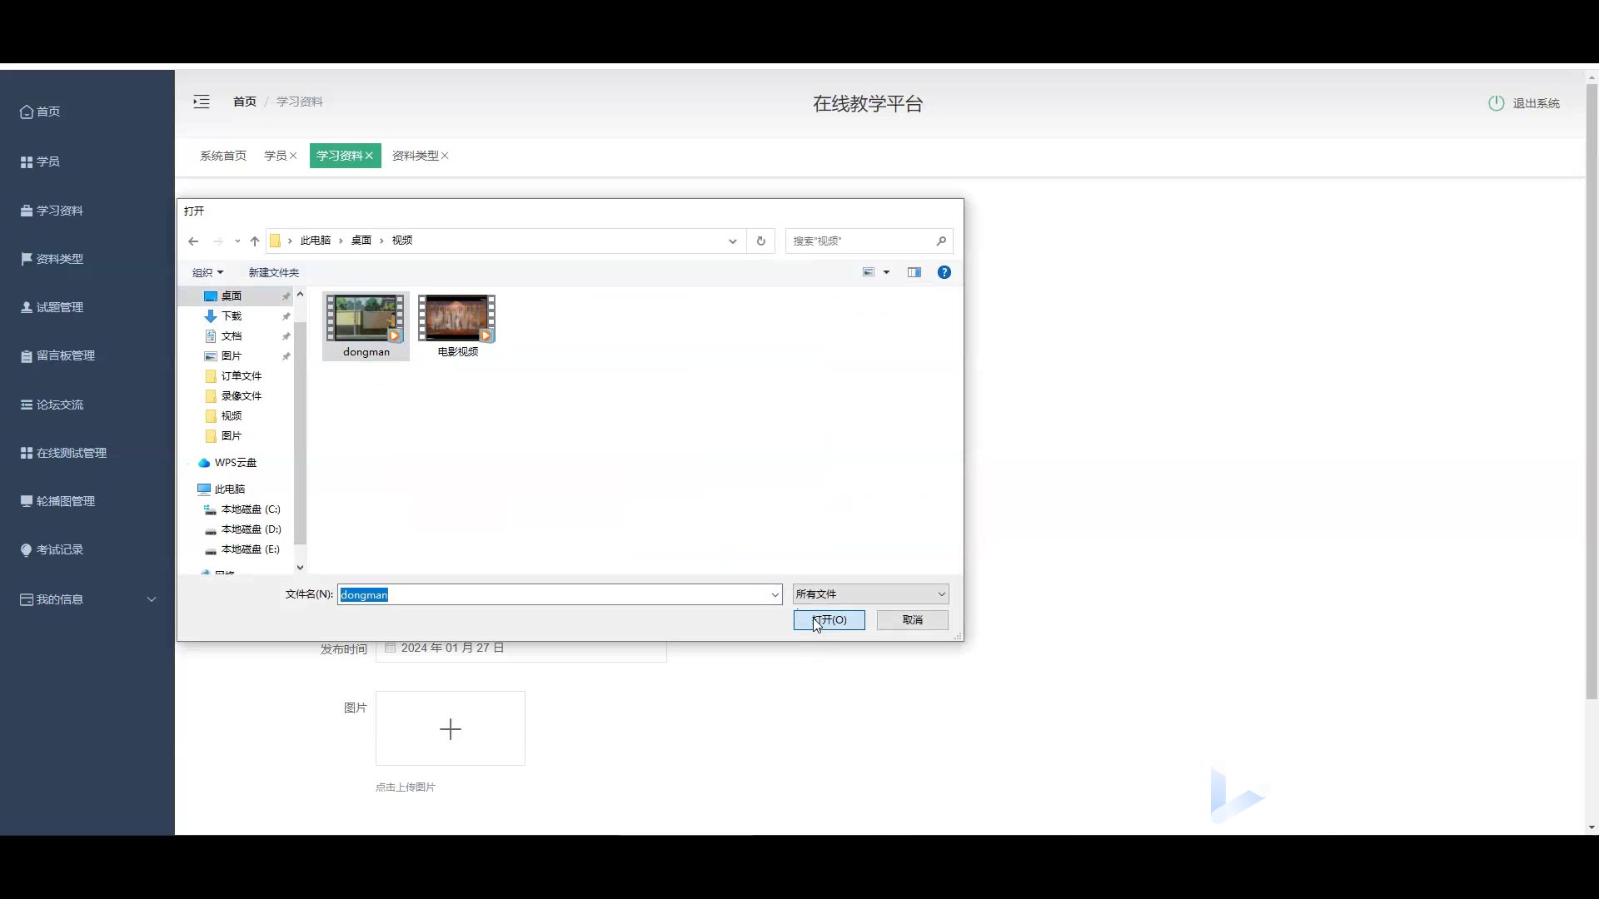Click navigation pane scroll down arrow
This screenshot has height=899, width=1599.
click(x=300, y=568)
